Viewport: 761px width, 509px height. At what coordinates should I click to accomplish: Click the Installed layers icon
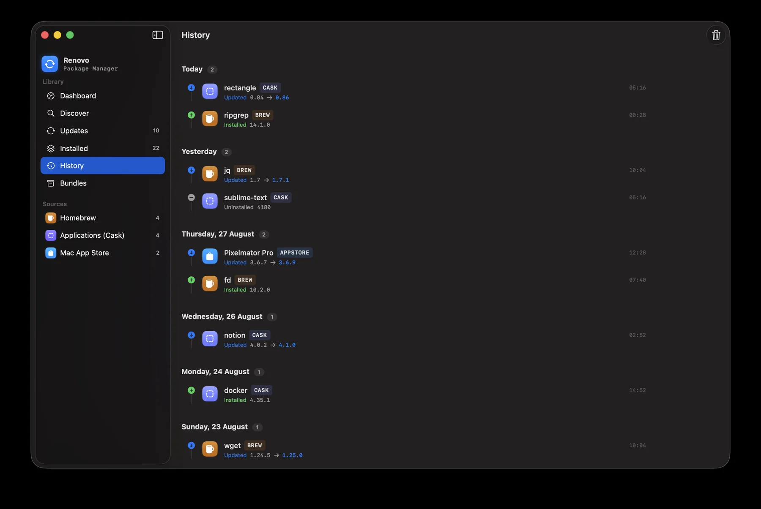pyautogui.click(x=51, y=148)
